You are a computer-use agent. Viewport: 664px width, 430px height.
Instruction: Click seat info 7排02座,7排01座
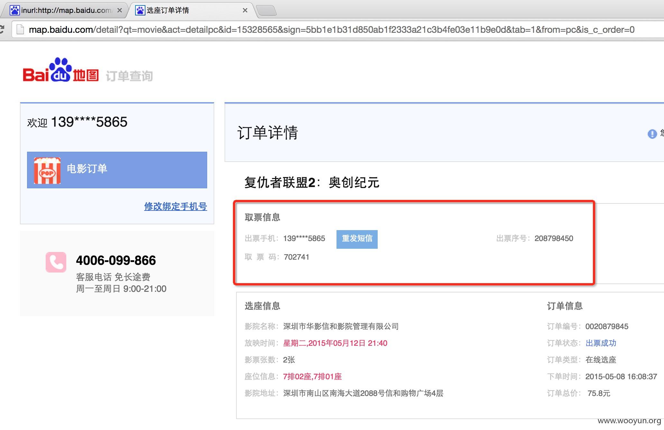(x=312, y=377)
